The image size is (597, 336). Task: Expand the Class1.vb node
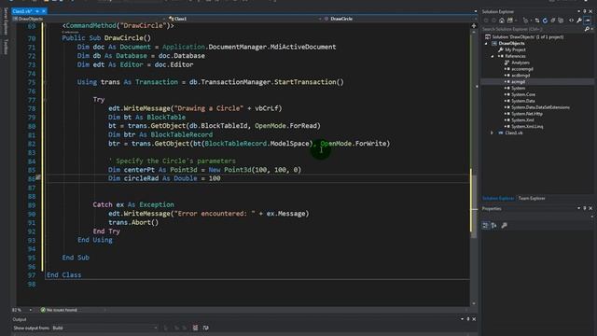click(493, 133)
